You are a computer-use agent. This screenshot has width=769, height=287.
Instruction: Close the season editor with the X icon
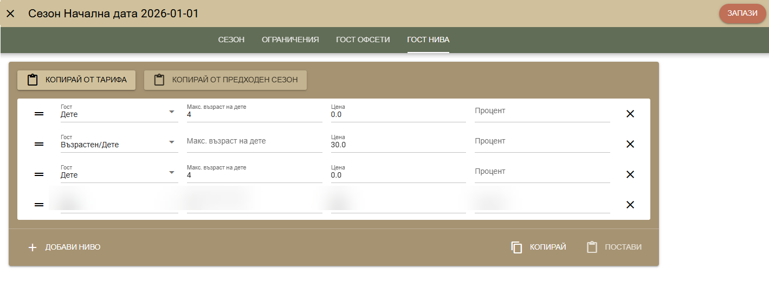10,14
